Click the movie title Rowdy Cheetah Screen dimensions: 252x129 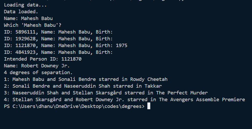(x=149, y=79)
